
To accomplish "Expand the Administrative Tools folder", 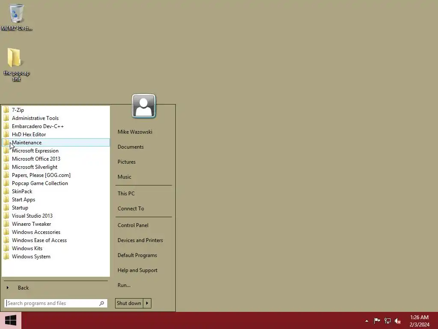I will (56, 118).
